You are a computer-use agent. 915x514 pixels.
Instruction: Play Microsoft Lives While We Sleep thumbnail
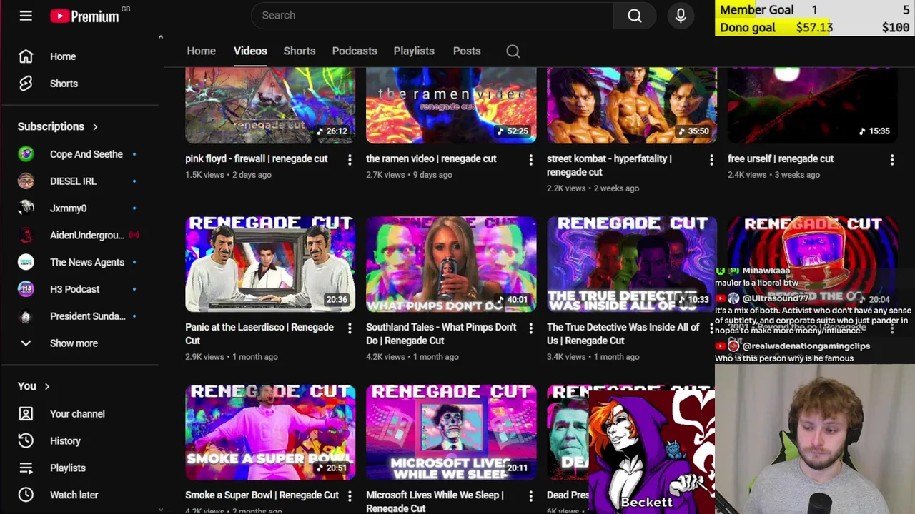451,433
